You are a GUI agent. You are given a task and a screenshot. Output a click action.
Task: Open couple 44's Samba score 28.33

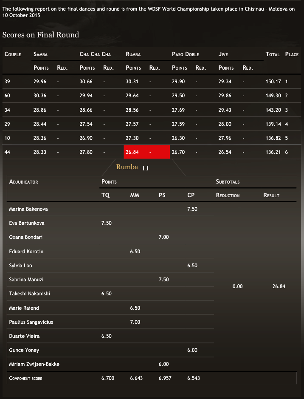point(40,152)
